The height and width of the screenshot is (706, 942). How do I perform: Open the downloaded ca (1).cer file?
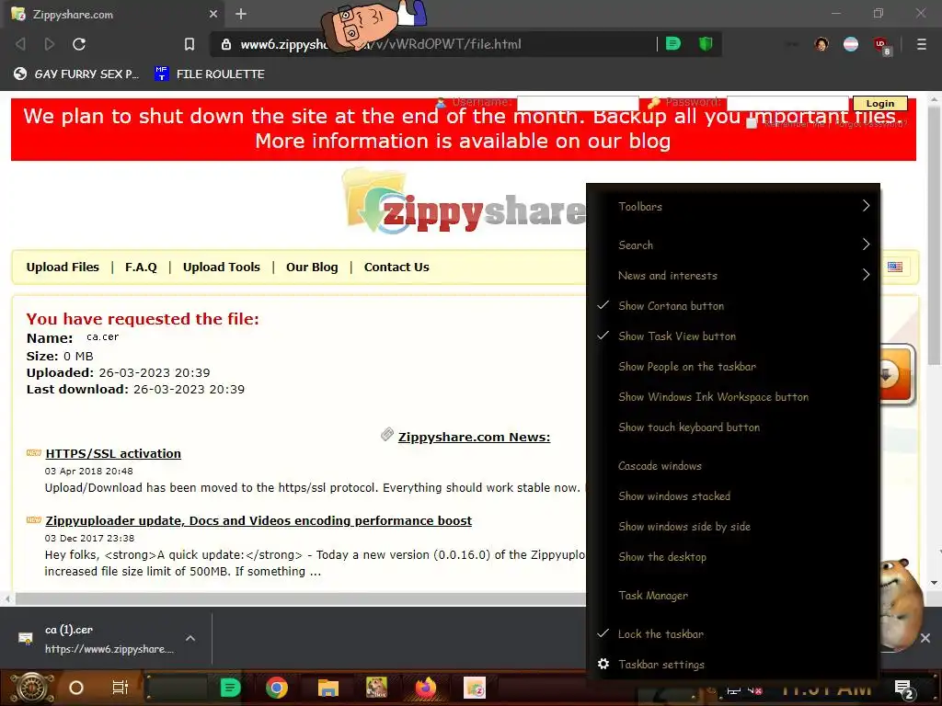[95, 639]
